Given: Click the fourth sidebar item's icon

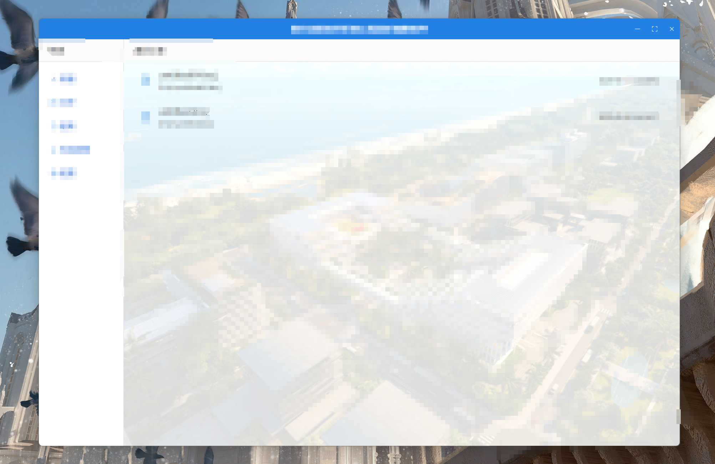Looking at the screenshot, I should 54,150.
